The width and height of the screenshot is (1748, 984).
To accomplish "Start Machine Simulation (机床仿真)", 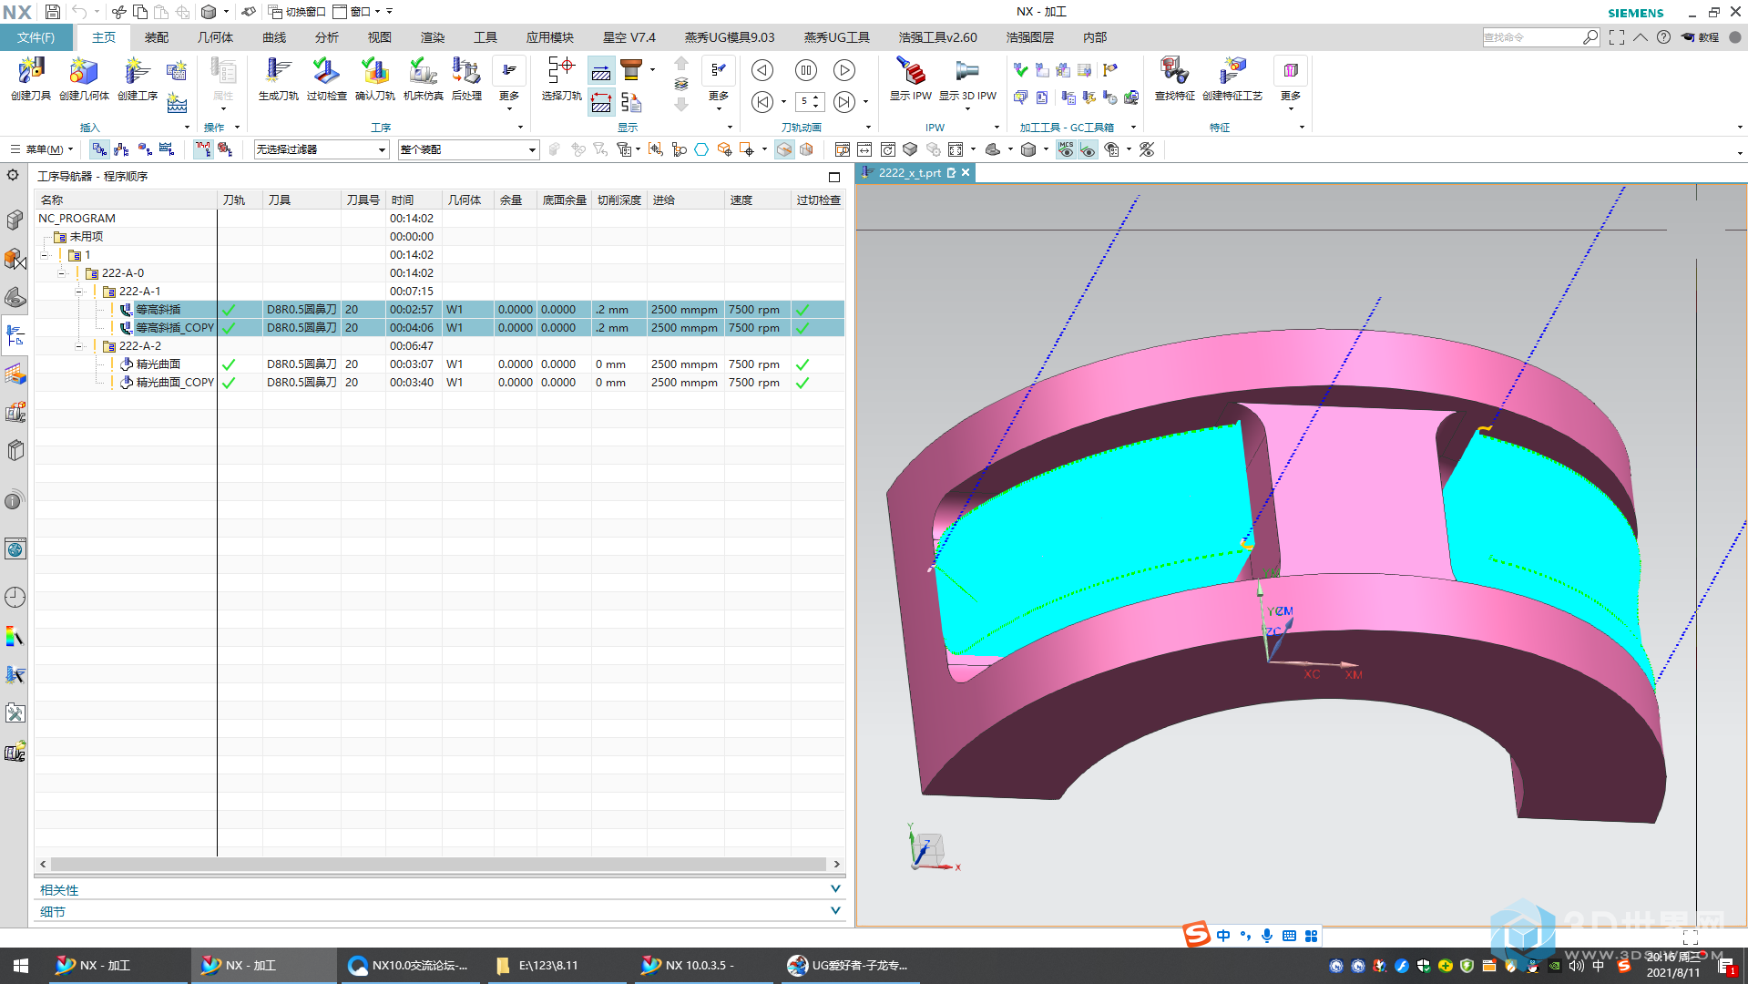I will pyautogui.click(x=423, y=78).
